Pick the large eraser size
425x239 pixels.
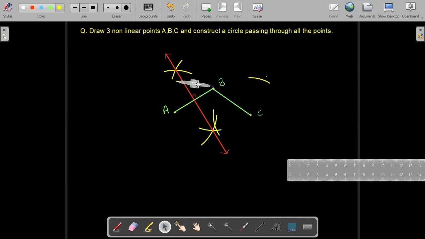click(126, 8)
